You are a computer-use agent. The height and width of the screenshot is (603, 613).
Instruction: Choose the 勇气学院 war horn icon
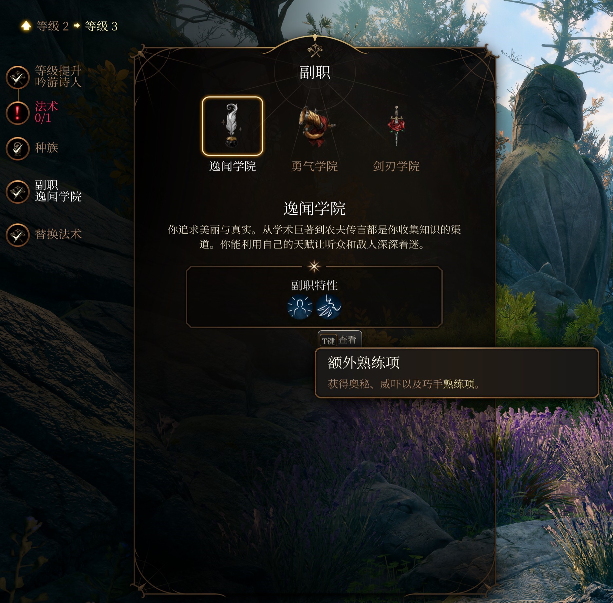click(x=315, y=126)
